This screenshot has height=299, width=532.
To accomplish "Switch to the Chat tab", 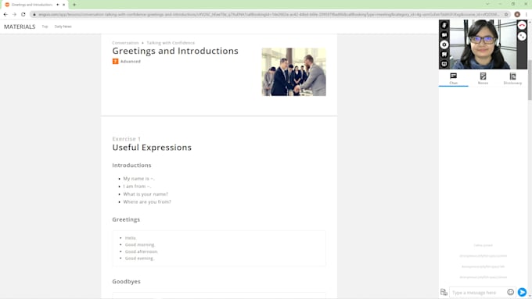I will (x=453, y=79).
